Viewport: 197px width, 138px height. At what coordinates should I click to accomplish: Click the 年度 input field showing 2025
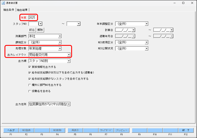tap(32, 17)
